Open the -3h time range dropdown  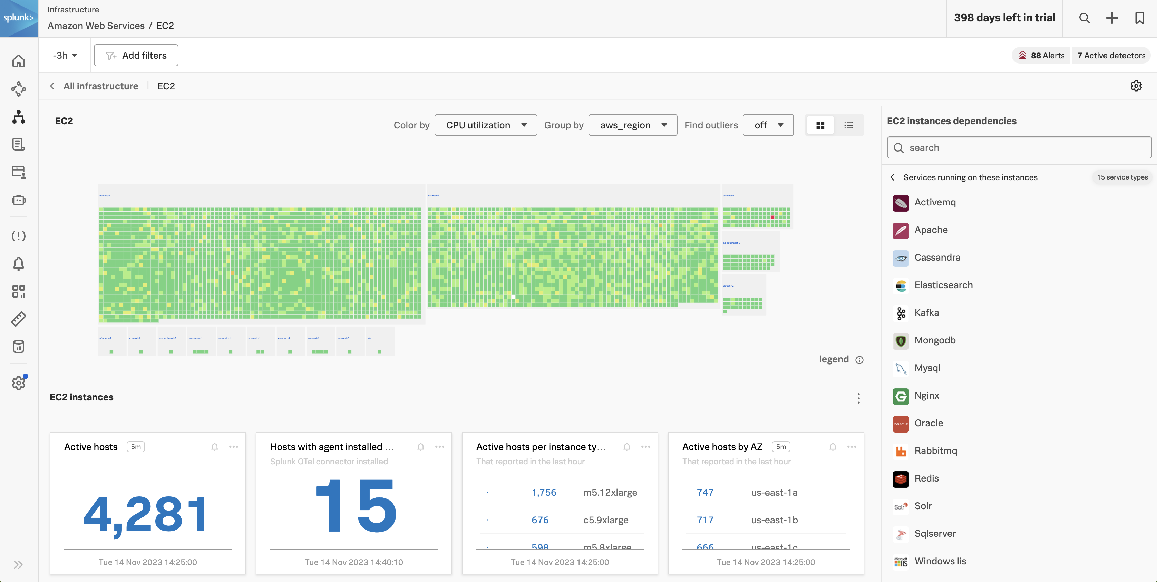(65, 55)
